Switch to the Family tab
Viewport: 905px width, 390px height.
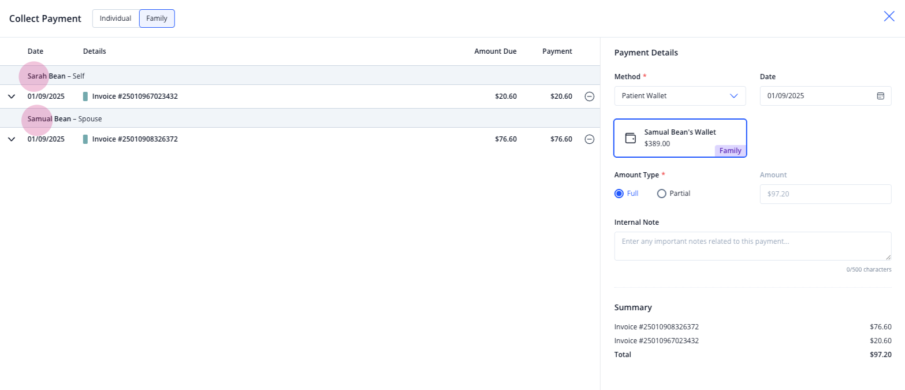(x=157, y=18)
